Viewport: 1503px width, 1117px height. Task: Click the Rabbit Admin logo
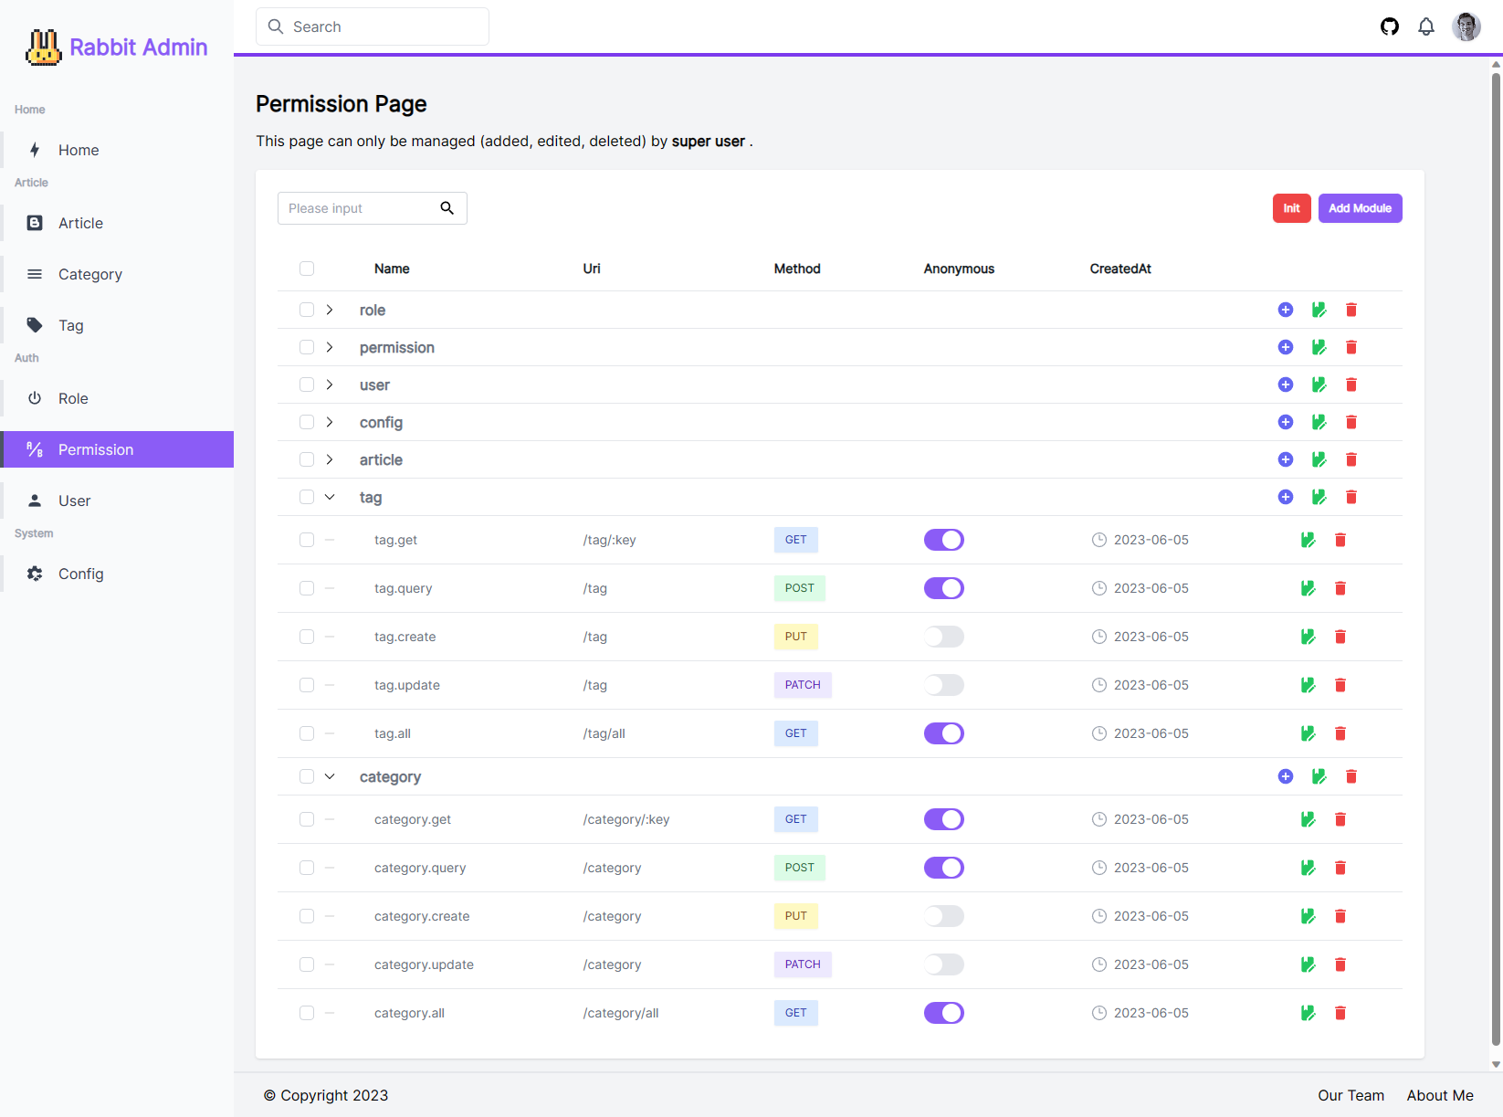click(117, 47)
